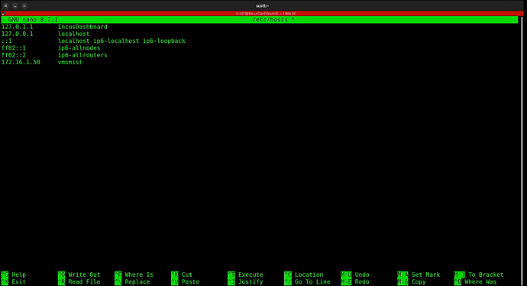Select the red terminal tab bar
Viewport: 527px width, 286px height.
click(x=262, y=14)
